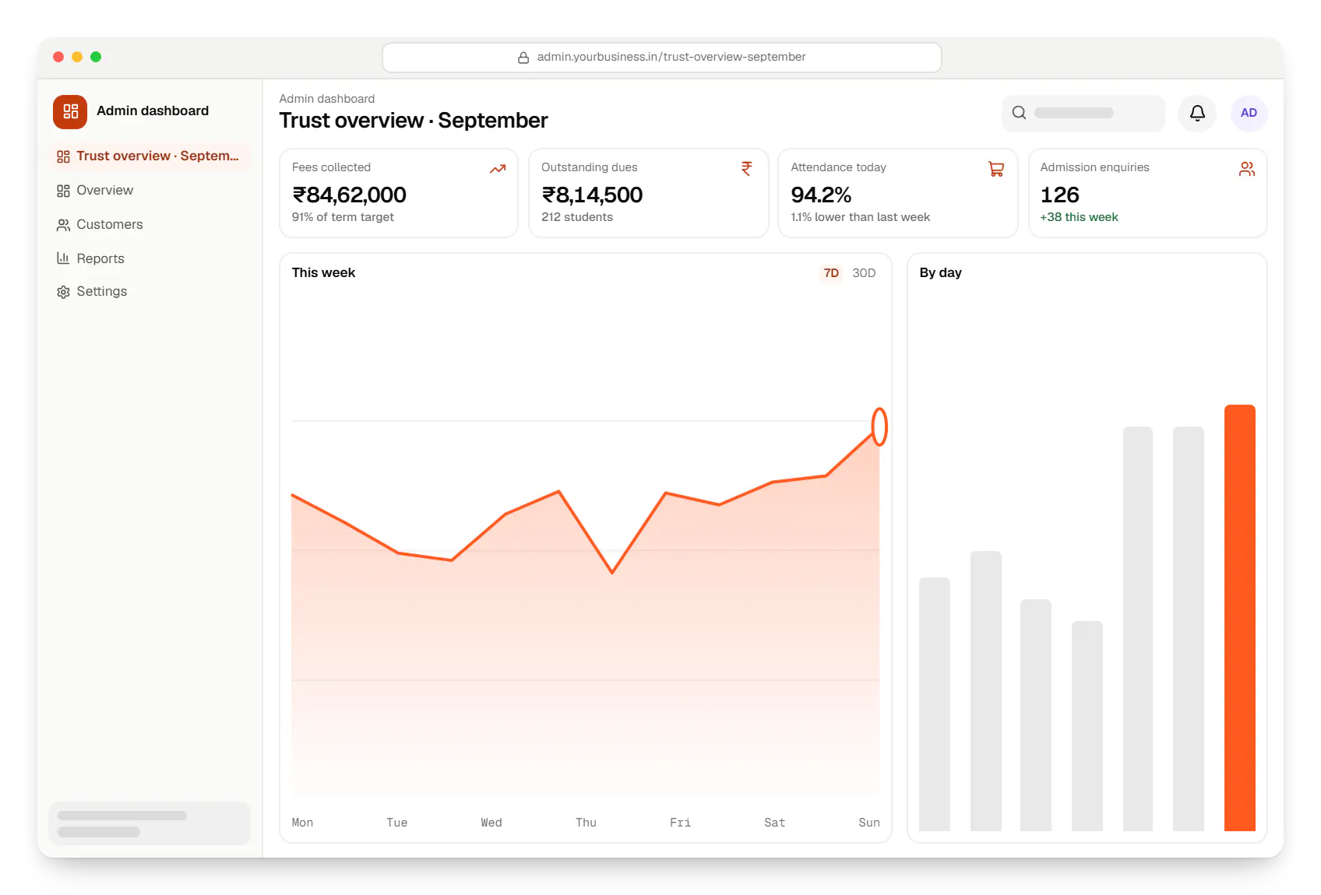Screen dimensions: 1321x895
Task: Switch the chart range to 30D
Action: pyautogui.click(x=864, y=273)
